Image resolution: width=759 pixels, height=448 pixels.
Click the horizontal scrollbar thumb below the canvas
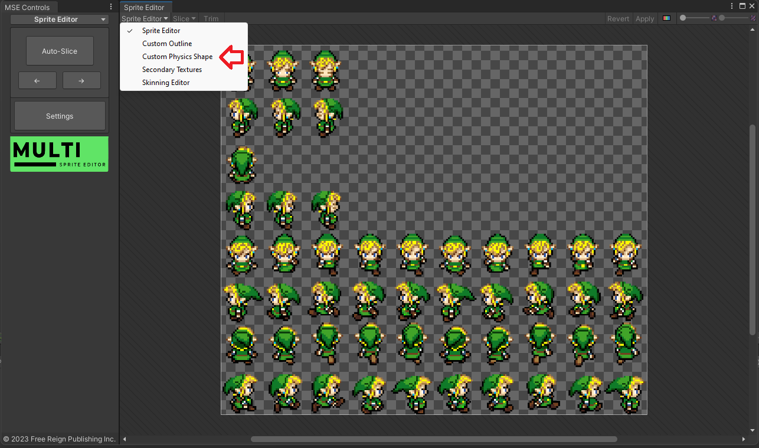tap(434, 439)
